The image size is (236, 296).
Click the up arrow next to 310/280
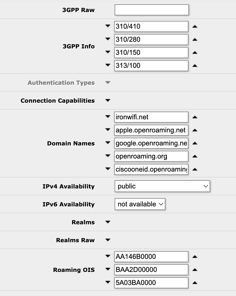(195, 39)
